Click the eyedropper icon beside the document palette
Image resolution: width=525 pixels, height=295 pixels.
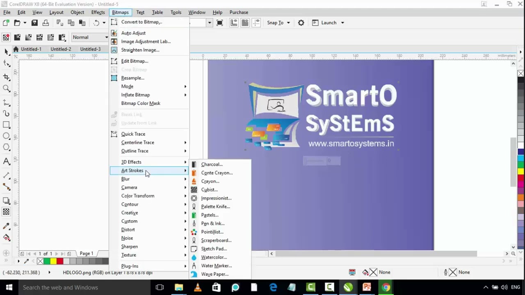point(27,261)
